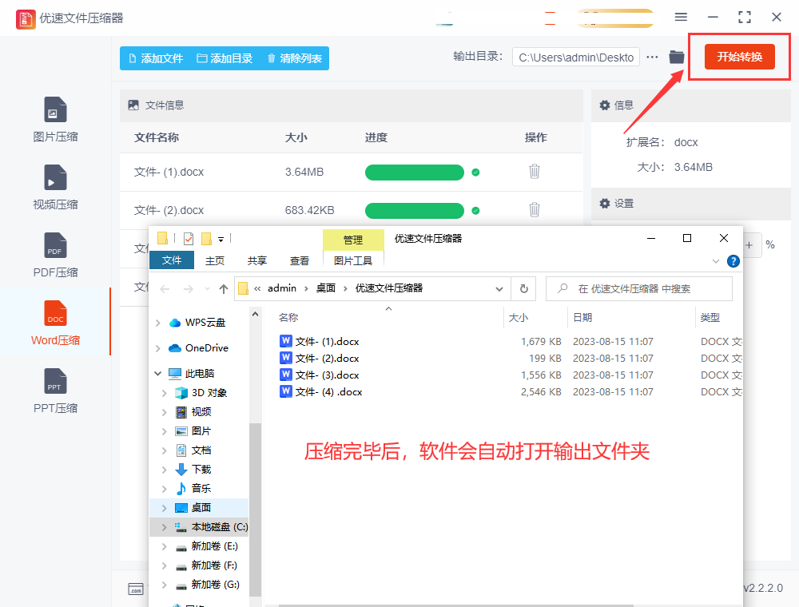Image resolution: width=799 pixels, height=607 pixels.
Task: Click the 添加文件 button
Action: pos(156,58)
